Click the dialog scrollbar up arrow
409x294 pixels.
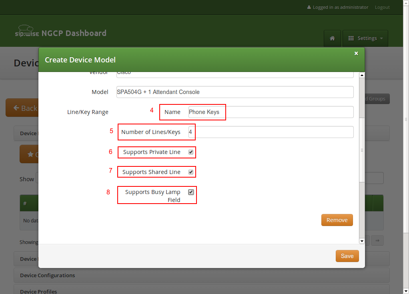[362, 75]
